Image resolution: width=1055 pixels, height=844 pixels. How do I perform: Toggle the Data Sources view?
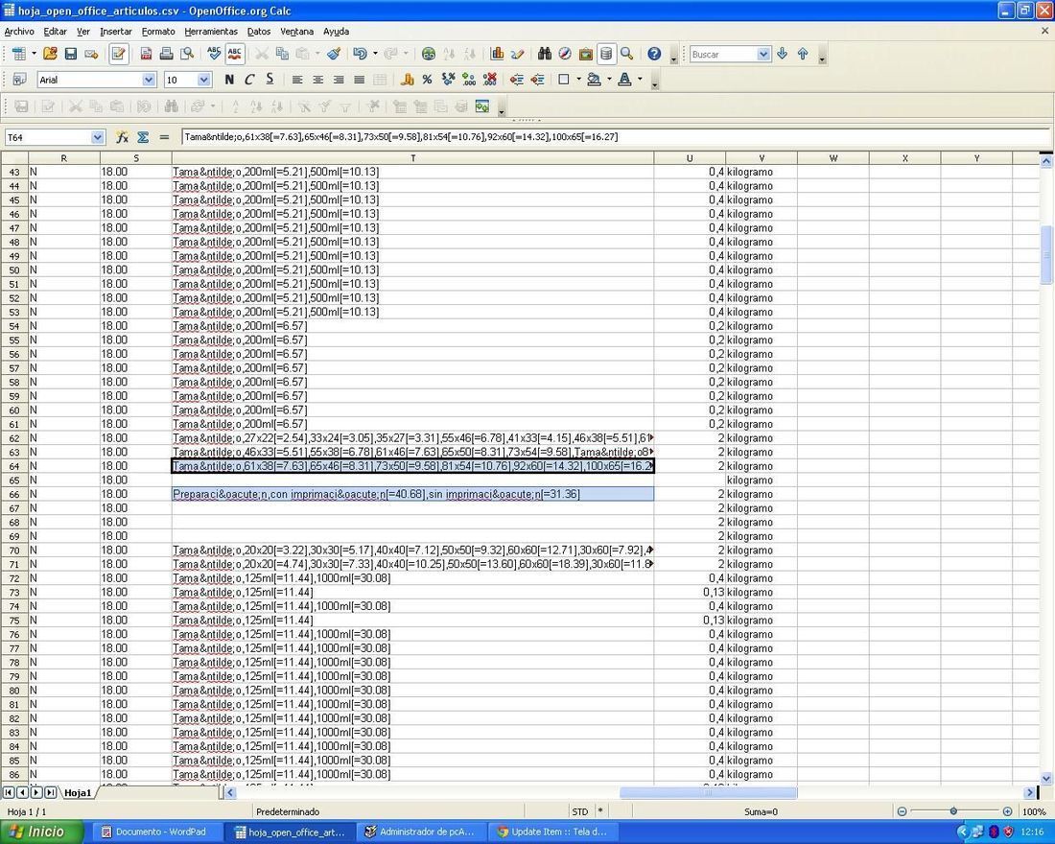[606, 54]
